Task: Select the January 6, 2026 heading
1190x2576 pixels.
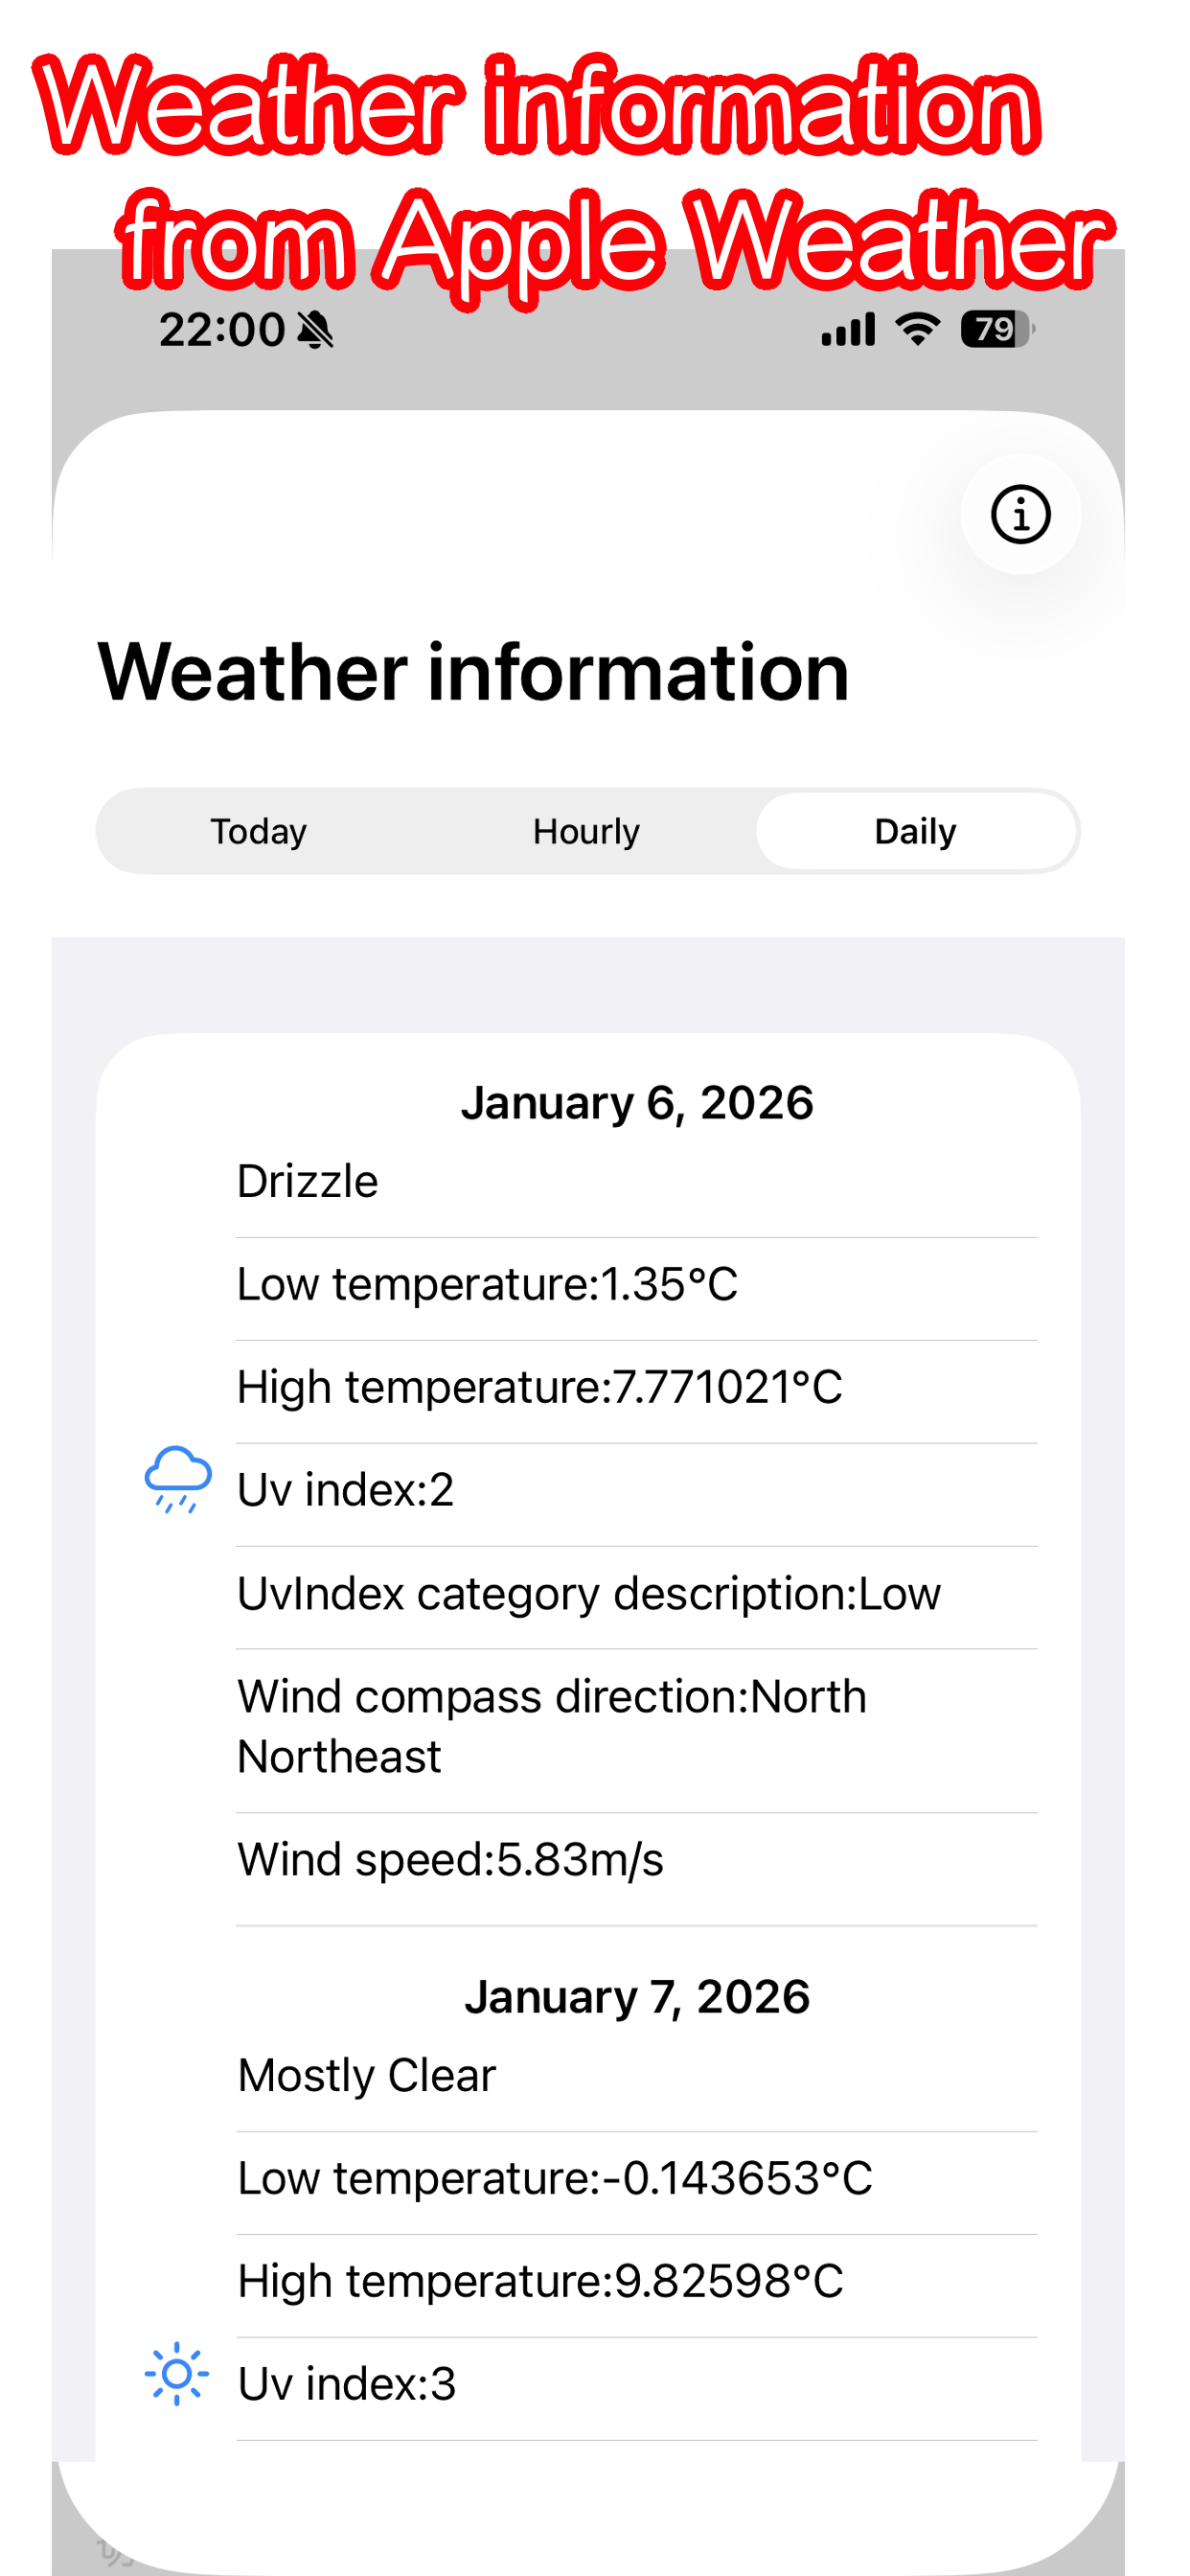Action: (637, 1103)
